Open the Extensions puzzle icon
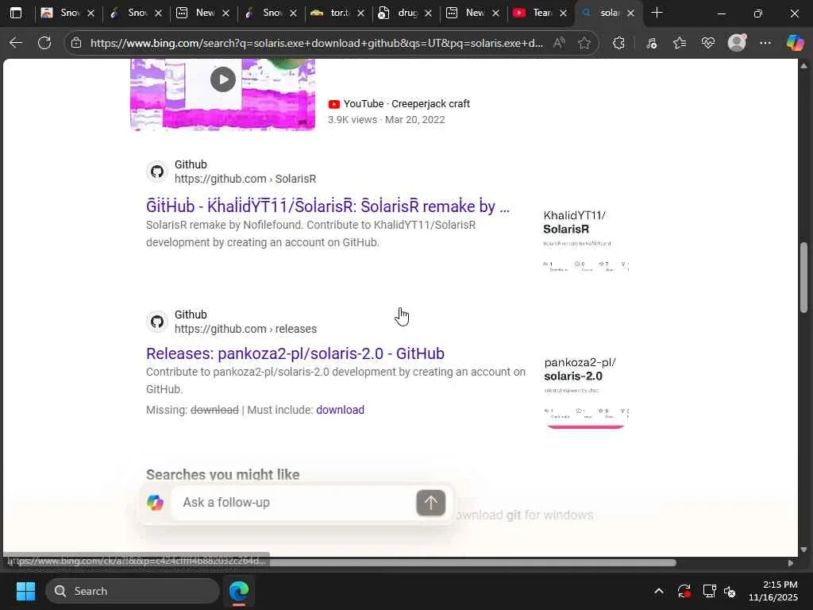The image size is (813, 610). [x=618, y=43]
